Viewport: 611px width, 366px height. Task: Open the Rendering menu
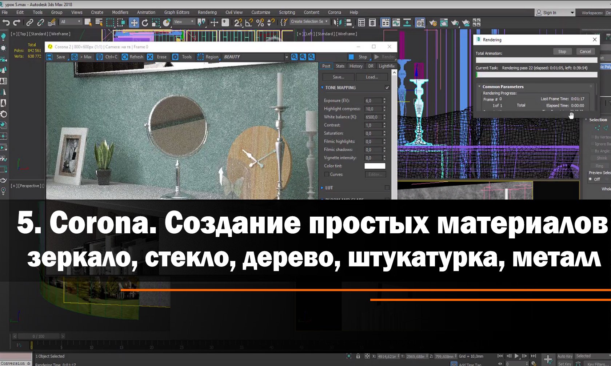tap(207, 12)
